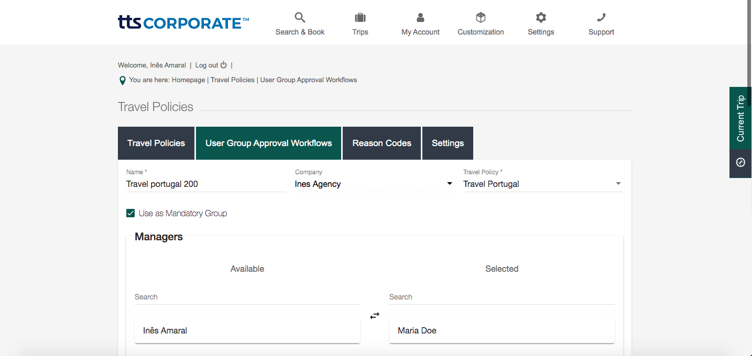This screenshot has width=752, height=356.
Task: Click the Name input field
Action: [205, 184]
